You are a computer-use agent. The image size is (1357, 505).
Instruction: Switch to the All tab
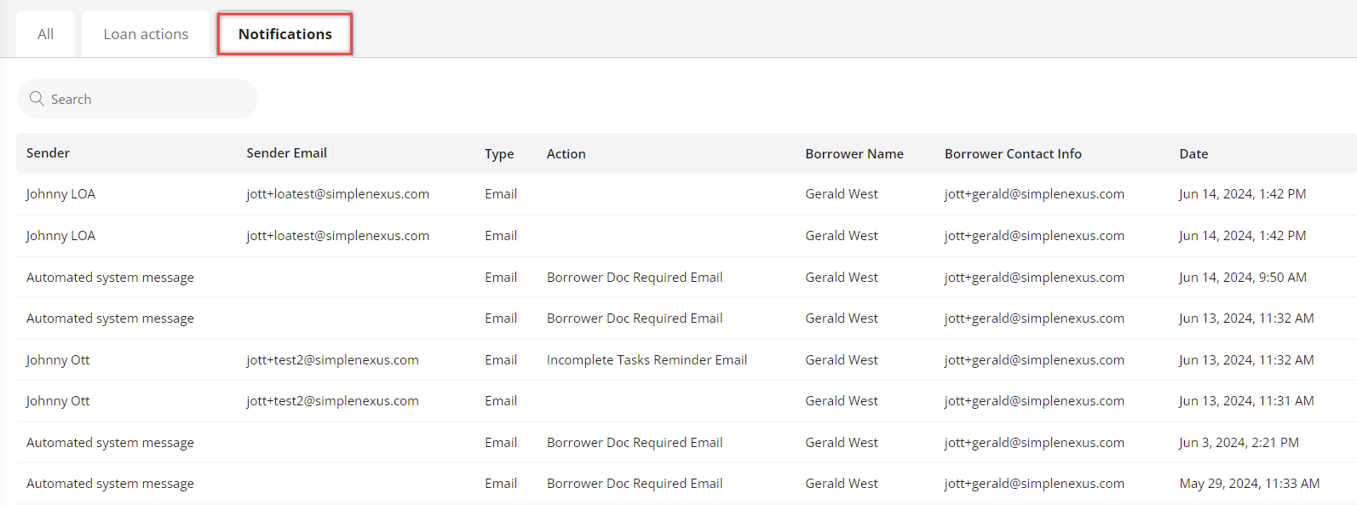46,34
